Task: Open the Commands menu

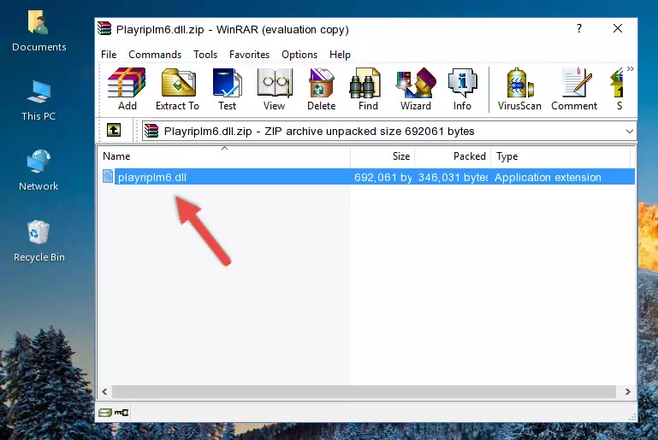Action: tap(155, 55)
